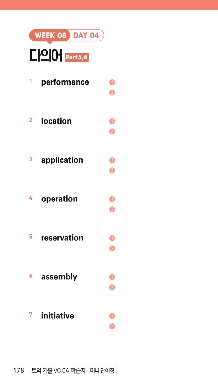Image resolution: width=218 pixels, height=388 pixels.
Task: Click the circled 1 beside performance
Action: pyautogui.click(x=112, y=82)
